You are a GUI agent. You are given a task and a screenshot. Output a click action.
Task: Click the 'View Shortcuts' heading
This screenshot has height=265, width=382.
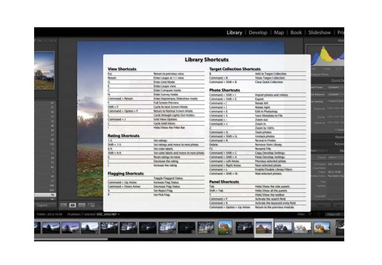tap(122, 69)
